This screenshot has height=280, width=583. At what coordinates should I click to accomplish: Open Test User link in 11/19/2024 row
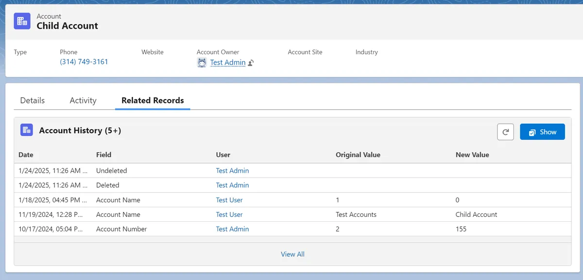point(229,214)
